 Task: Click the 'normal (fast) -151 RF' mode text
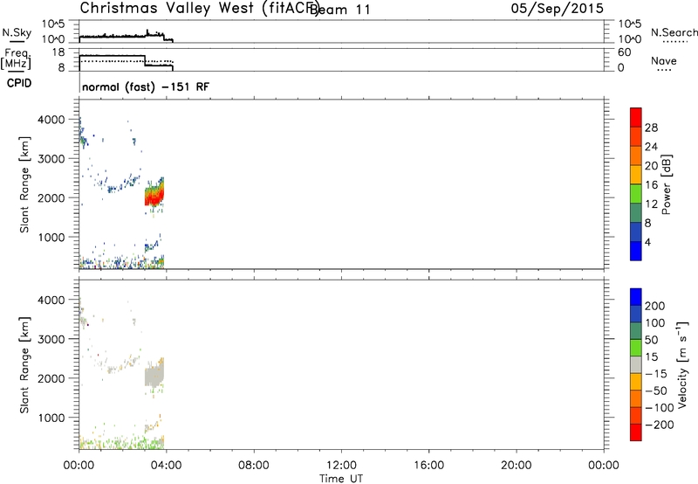pos(146,86)
